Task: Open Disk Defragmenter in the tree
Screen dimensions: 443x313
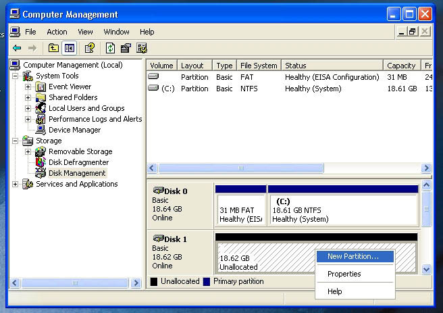Action: tap(78, 162)
